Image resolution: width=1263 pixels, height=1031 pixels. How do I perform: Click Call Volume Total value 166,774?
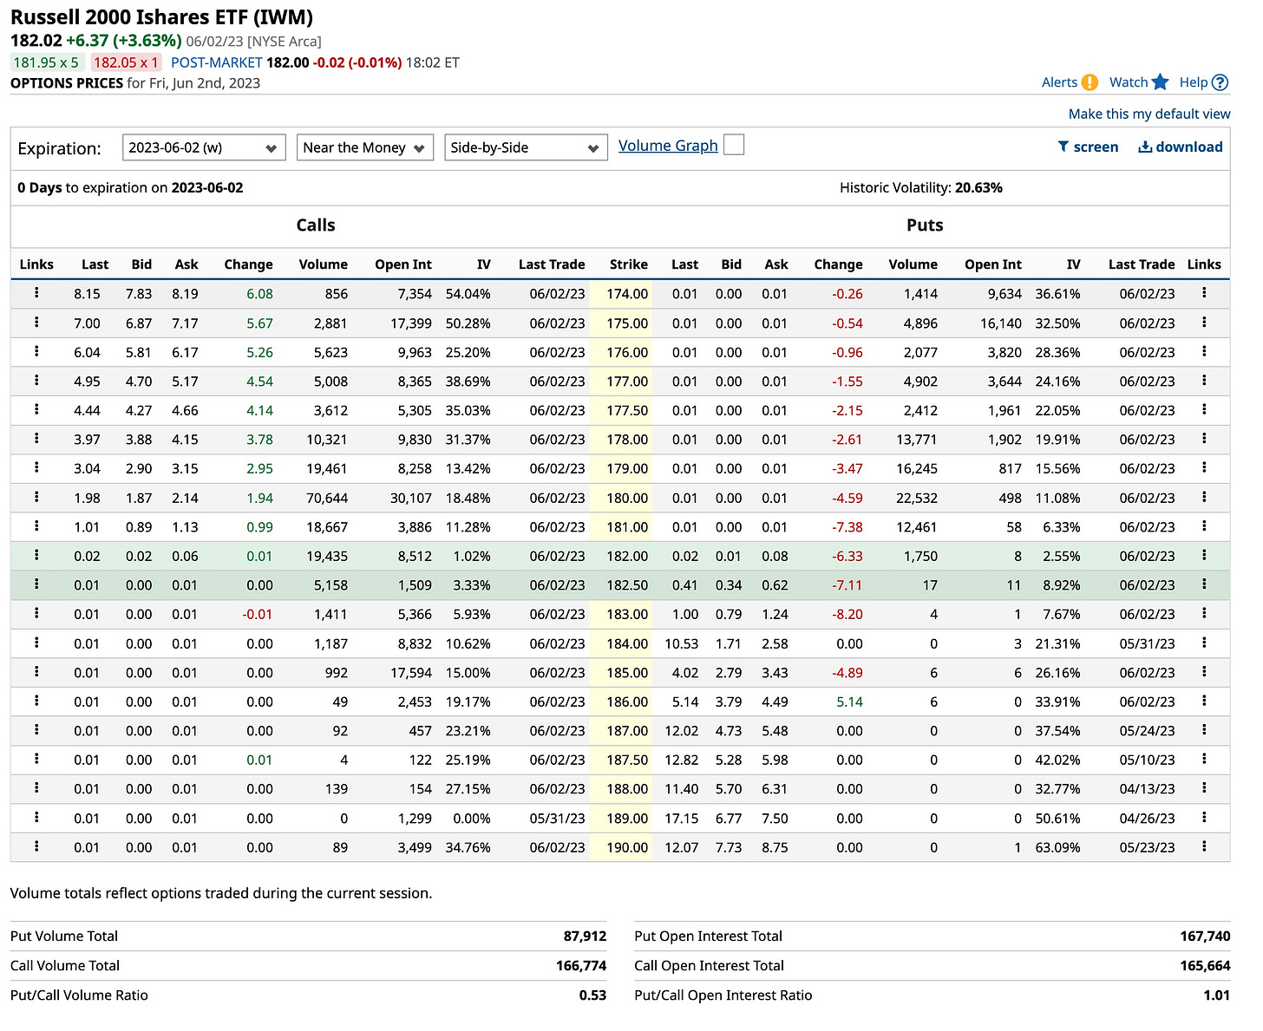[x=581, y=966]
